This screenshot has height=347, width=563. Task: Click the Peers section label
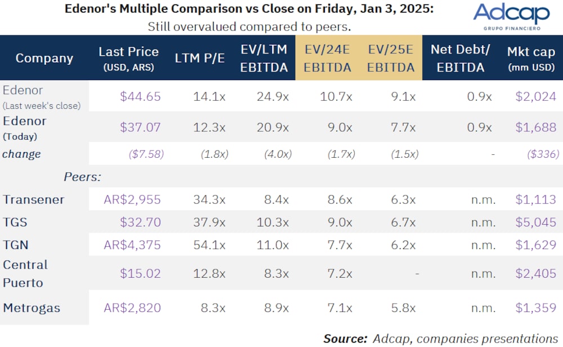click(x=82, y=177)
